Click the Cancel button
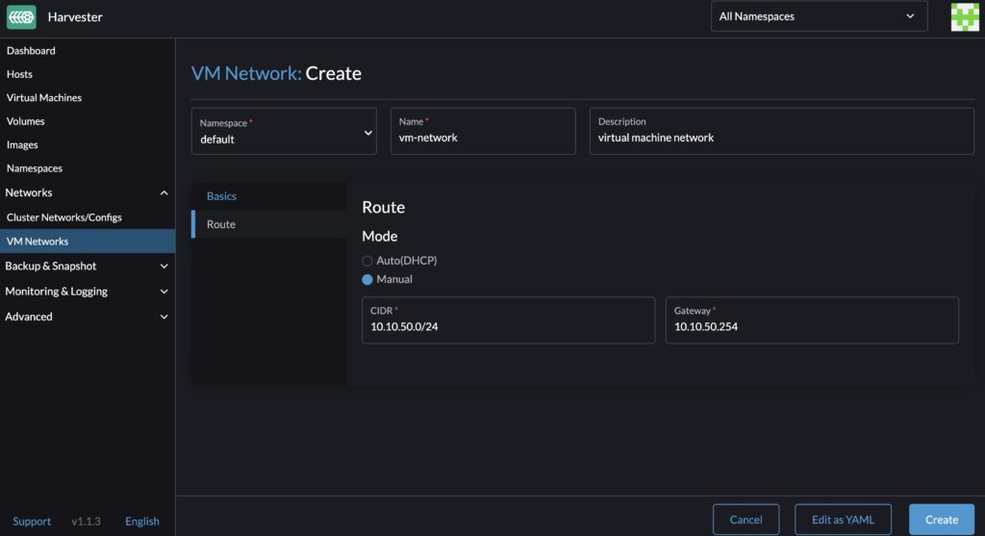This screenshot has width=985, height=536. point(745,520)
